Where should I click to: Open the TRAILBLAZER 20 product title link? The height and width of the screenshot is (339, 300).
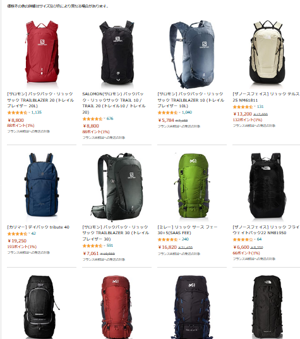(40, 100)
